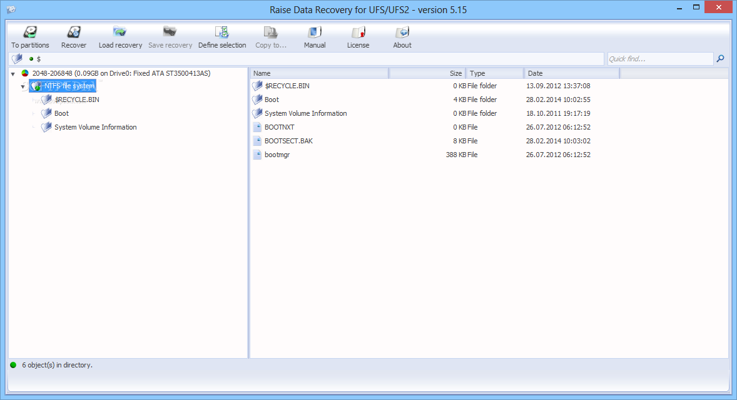
Task: Click the path bar showing $
Action: [307, 59]
